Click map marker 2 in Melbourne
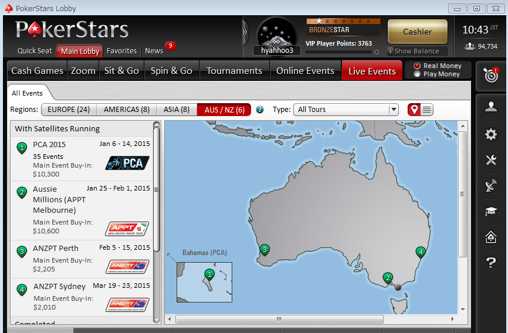This screenshot has width=508, height=333. point(388,278)
